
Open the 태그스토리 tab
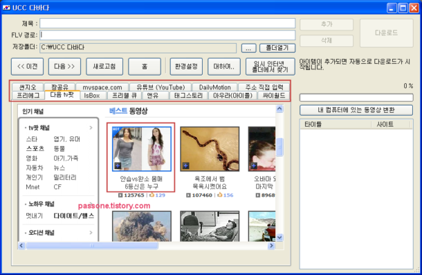(x=188, y=95)
